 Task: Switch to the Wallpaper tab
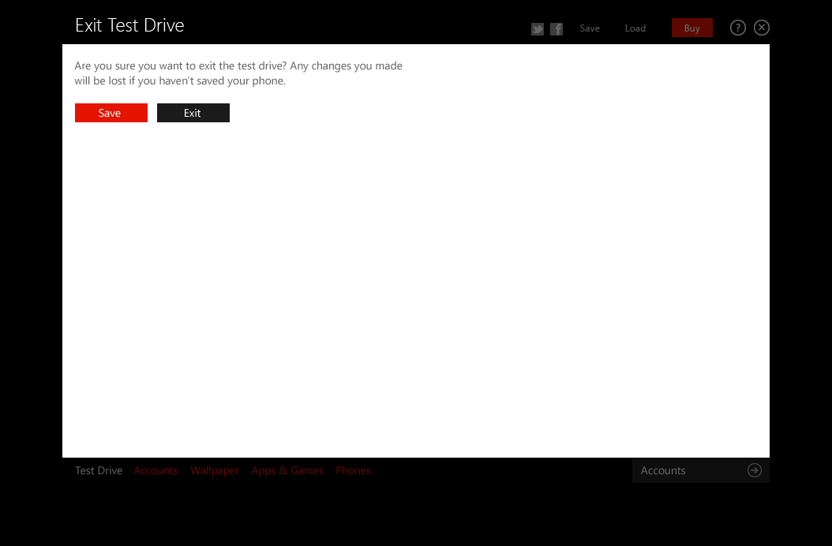point(215,471)
